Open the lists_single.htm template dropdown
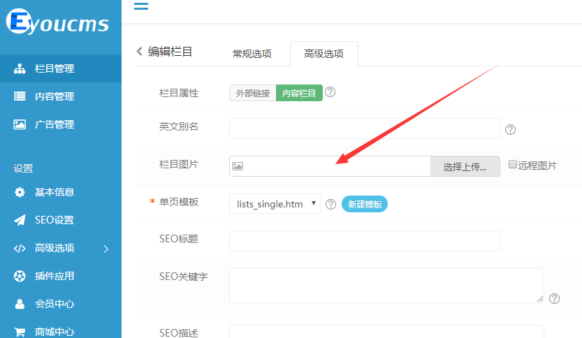Viewport: 582px width, 338px height. 275,204
